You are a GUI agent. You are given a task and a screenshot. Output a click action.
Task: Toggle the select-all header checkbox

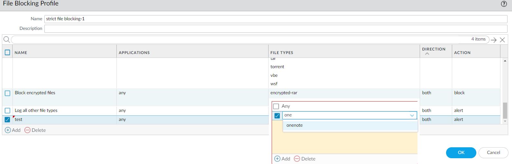click(x=7, y=52)
